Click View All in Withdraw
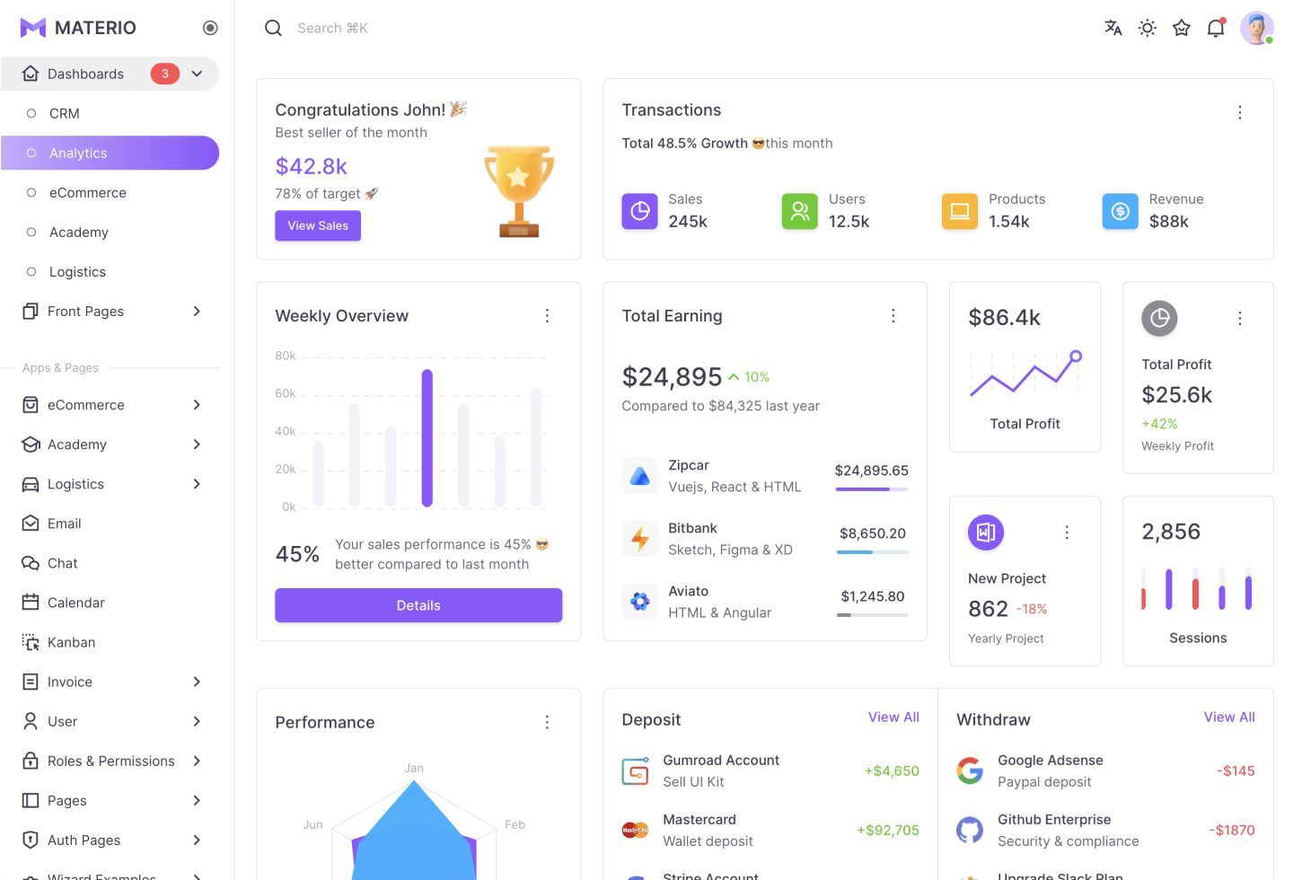The height and width of the screenshot is (880, 1293). click(1229, 717)
